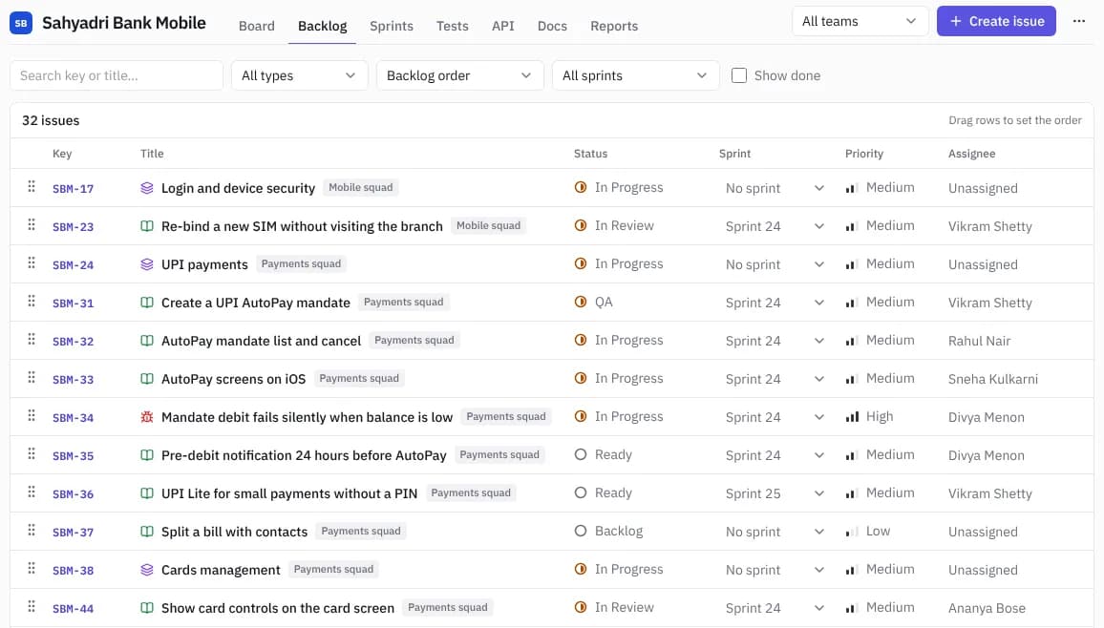Grab the drag handle for SBM-44
The height and width of the screenshot is (628, 1104).
click(31, 607)
